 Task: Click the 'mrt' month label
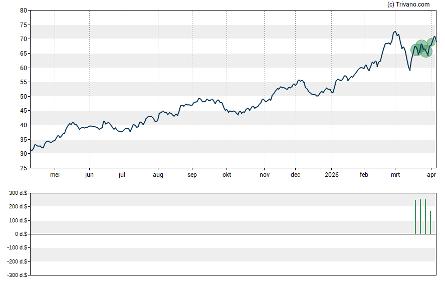395,175
